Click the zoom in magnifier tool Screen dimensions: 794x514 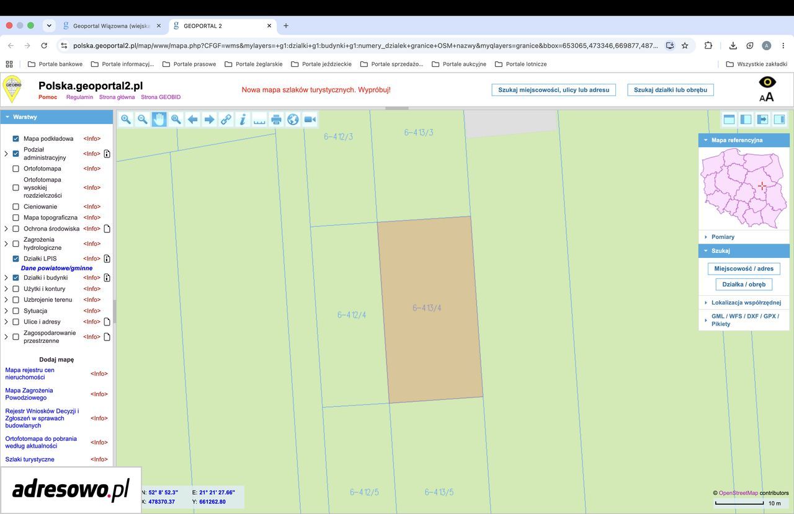[x=126, y=120]
